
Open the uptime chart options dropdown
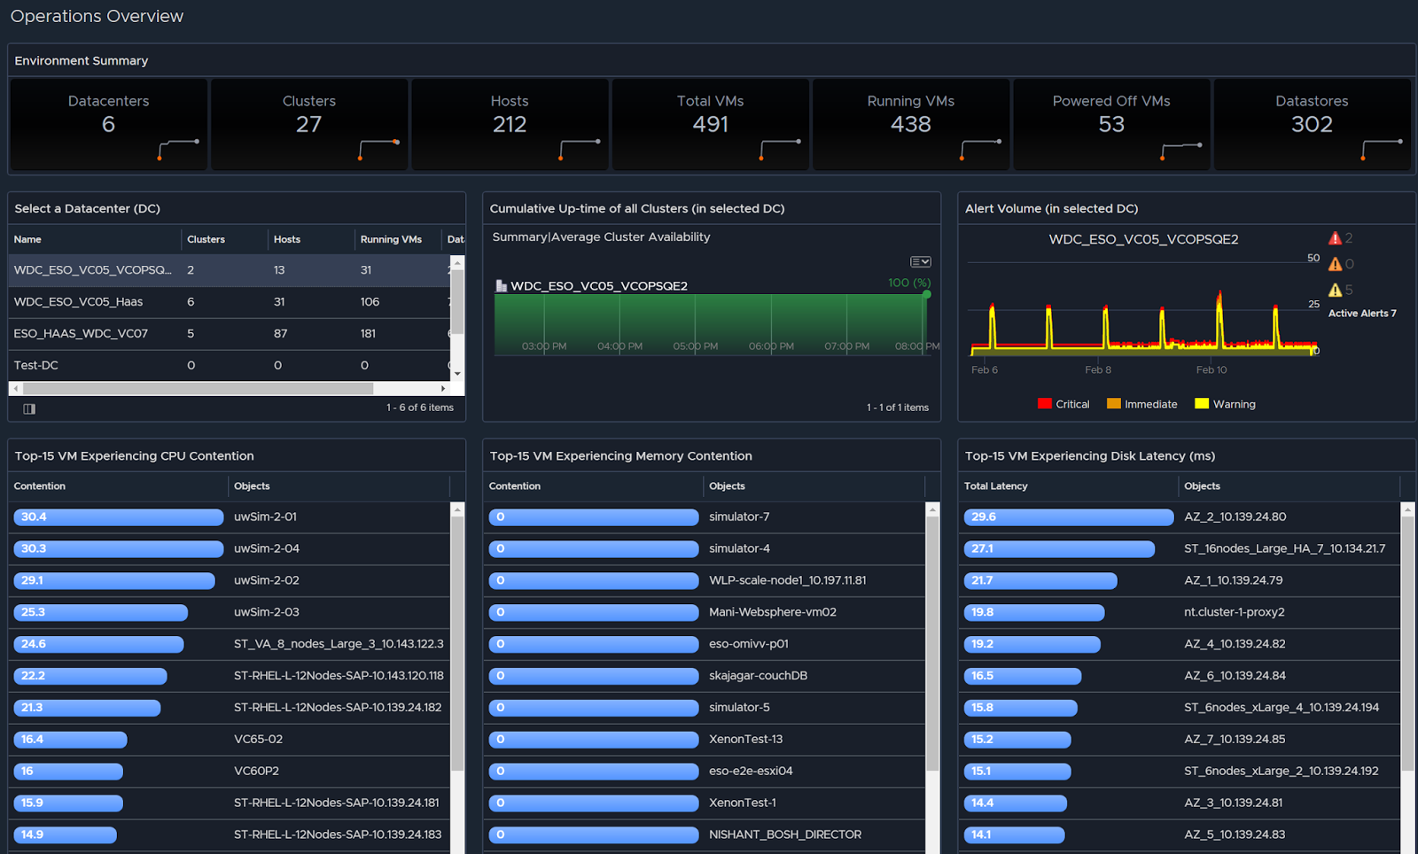click(921, 261)
